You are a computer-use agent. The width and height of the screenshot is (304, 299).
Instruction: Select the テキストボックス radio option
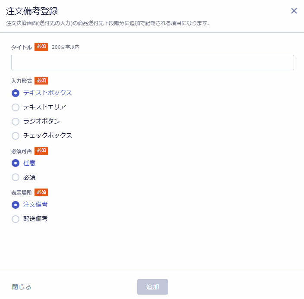[16, 93]
